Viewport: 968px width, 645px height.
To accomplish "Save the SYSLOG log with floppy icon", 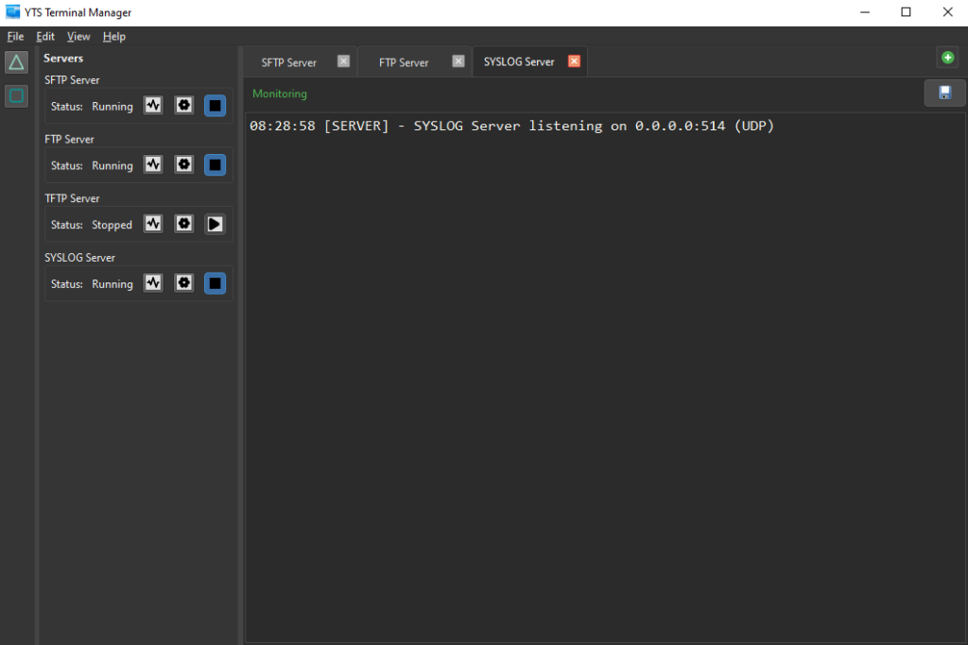I will (x=944, y=93).
